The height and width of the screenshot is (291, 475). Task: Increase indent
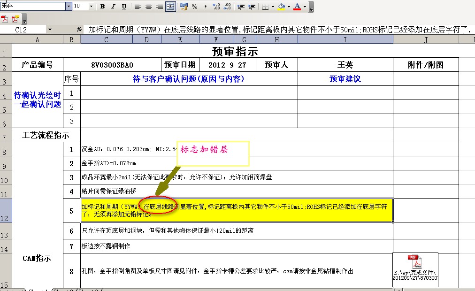pyautogui.click(x=252, y=7)
